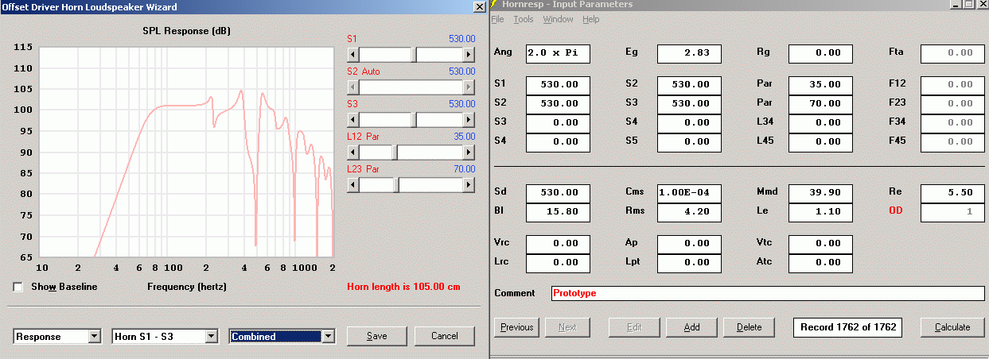The image size is (989, 359).
Task: Click the Comment field containing Prototype
Action: pos(768,293)
